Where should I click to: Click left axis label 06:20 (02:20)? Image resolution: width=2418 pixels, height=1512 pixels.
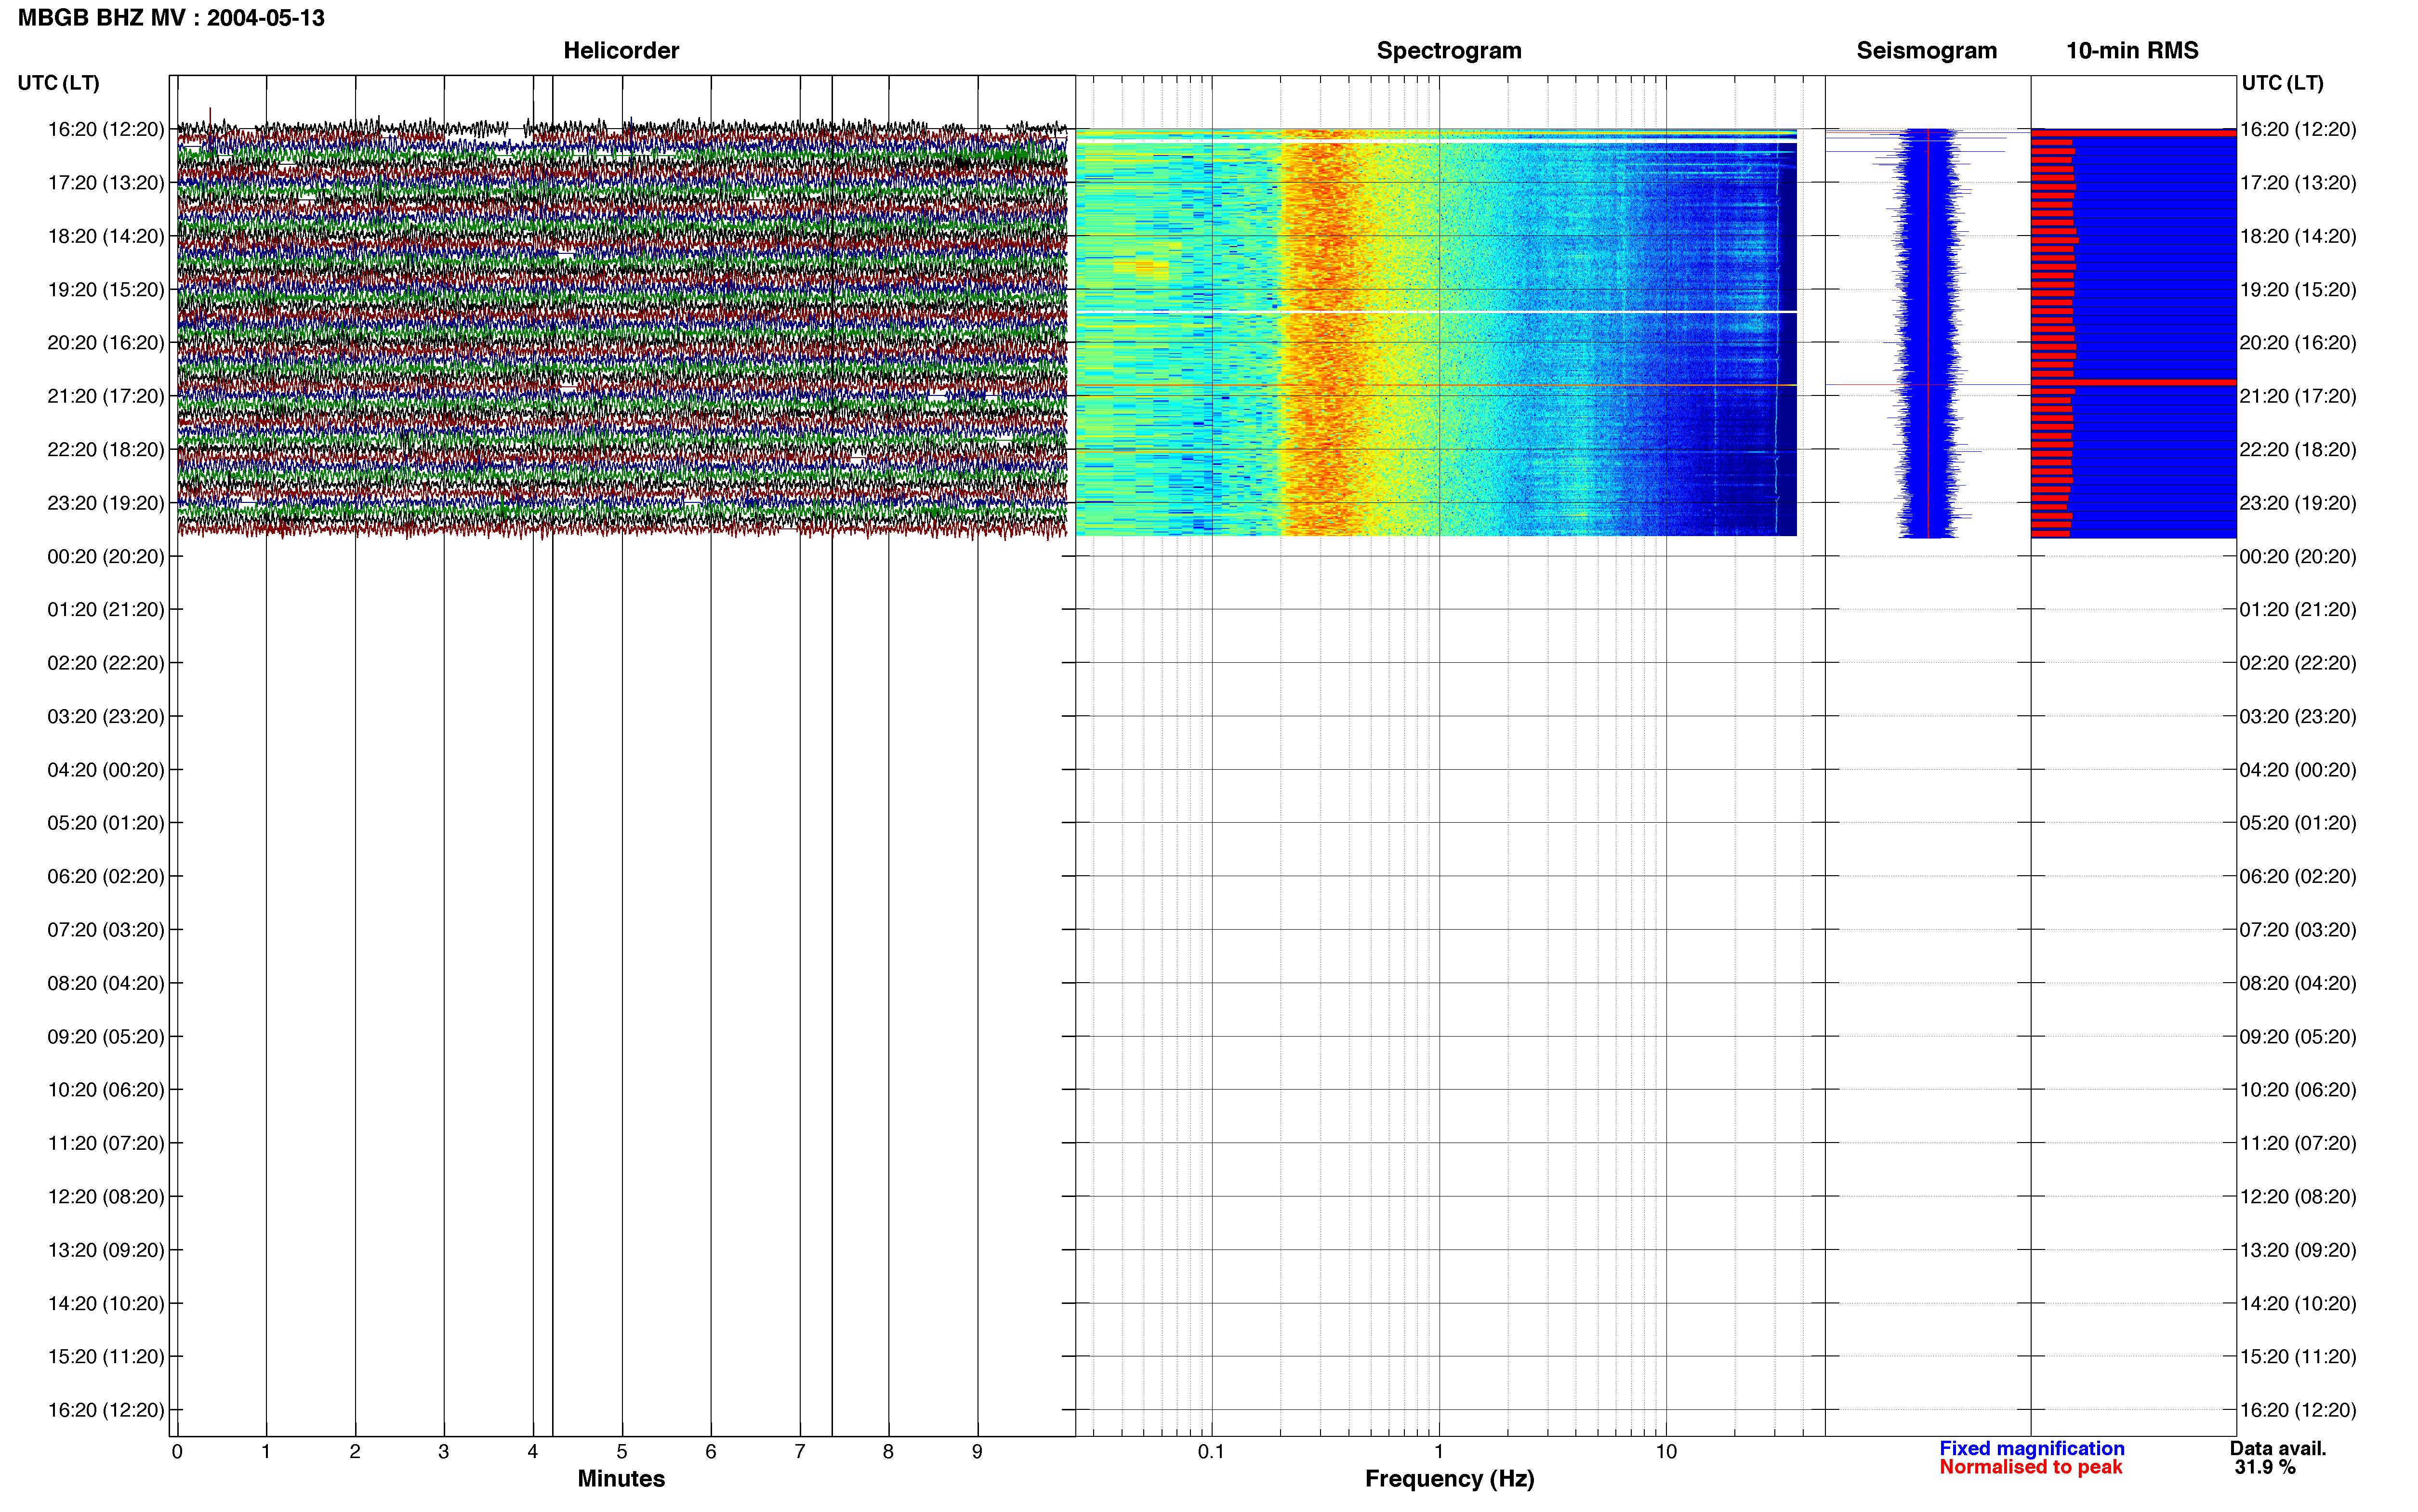(106, 876)
